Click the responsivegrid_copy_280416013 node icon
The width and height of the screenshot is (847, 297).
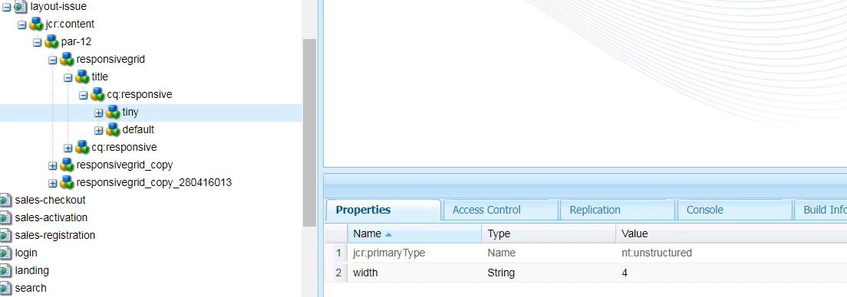67,182
